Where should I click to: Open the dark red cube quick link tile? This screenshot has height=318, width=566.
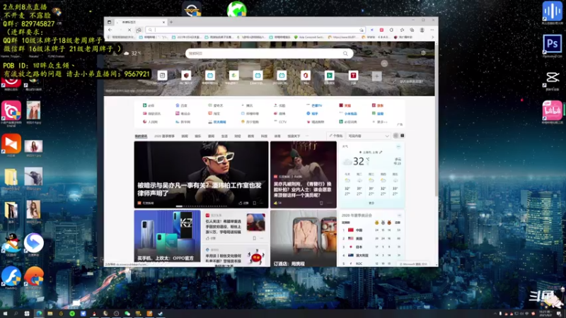(x=186, y=76)
